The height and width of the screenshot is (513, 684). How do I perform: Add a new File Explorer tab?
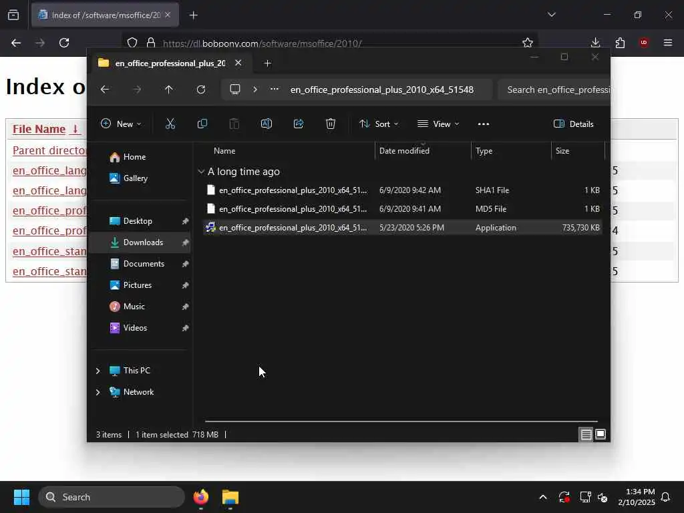click(268, 63)
